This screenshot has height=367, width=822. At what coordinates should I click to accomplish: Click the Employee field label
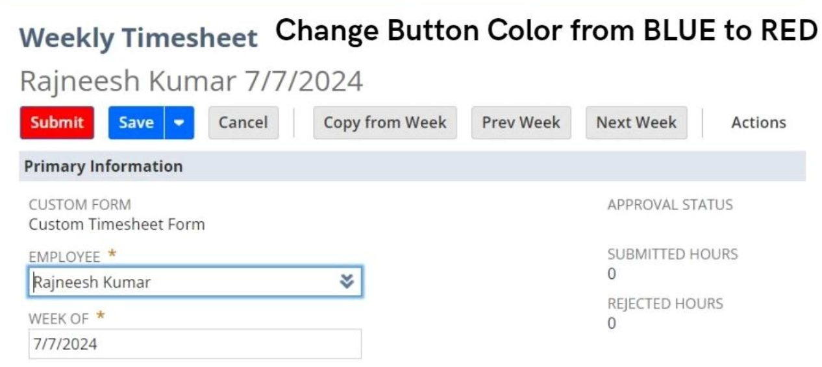pos(64,257)
